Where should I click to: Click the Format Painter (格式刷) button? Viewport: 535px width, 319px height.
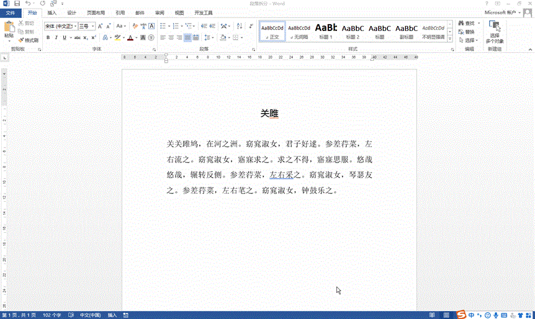29,40
